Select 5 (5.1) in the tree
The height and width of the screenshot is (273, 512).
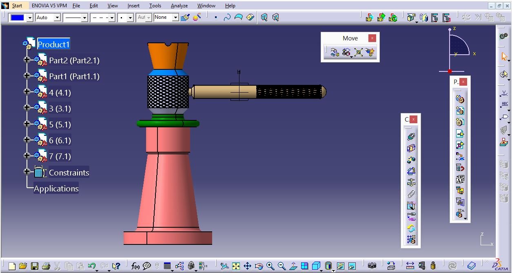60,124
